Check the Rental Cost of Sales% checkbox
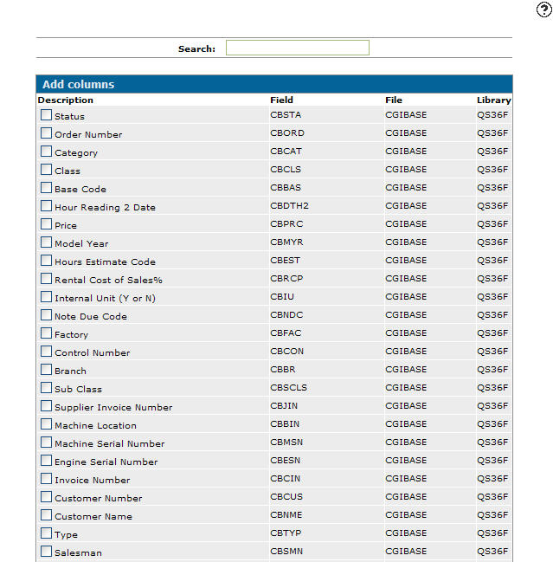The image size is (553, 562). pyautogui.click(x=46, y=279)
